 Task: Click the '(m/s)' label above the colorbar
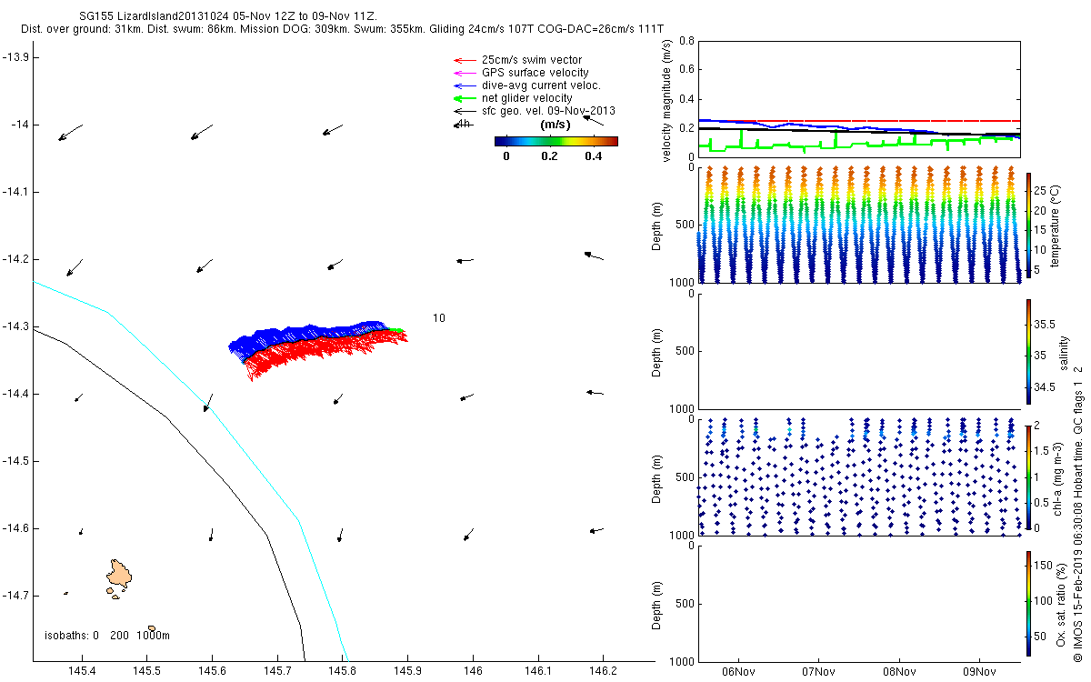pyautogui.click(x=556, y=125)
